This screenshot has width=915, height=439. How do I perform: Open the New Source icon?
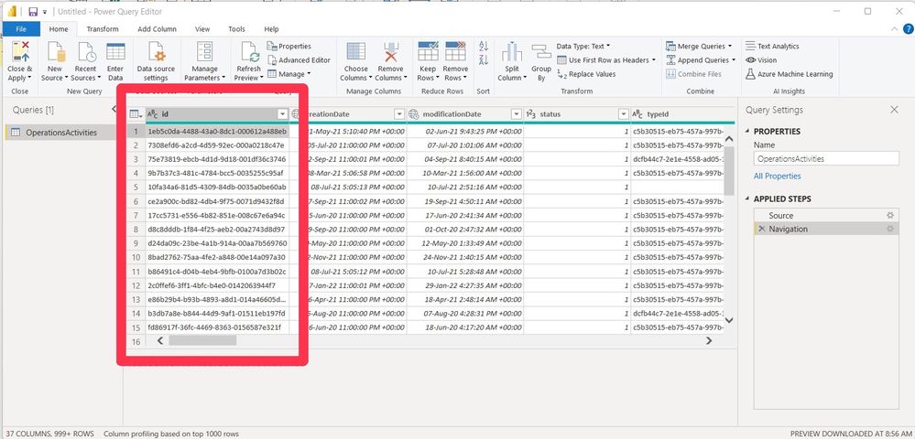tap(56, 52)
